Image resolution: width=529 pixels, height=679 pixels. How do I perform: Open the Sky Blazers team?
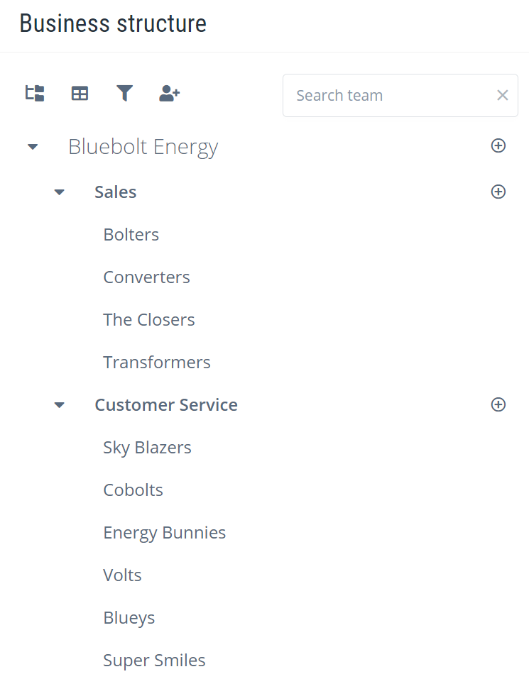148,448
